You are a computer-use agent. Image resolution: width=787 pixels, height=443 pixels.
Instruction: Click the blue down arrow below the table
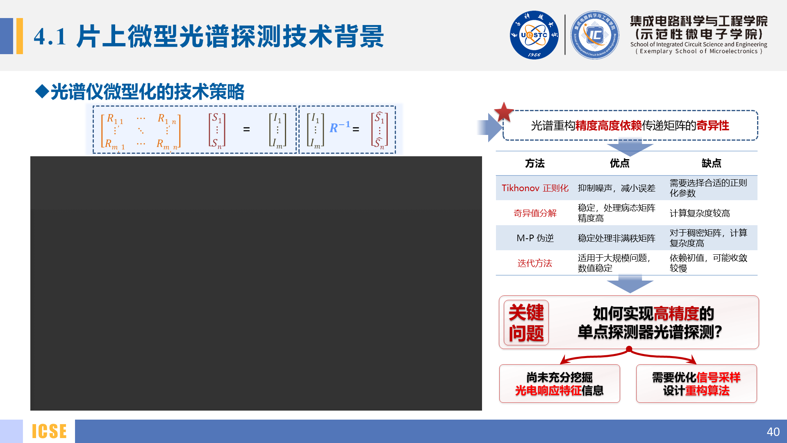pos(630,284)
